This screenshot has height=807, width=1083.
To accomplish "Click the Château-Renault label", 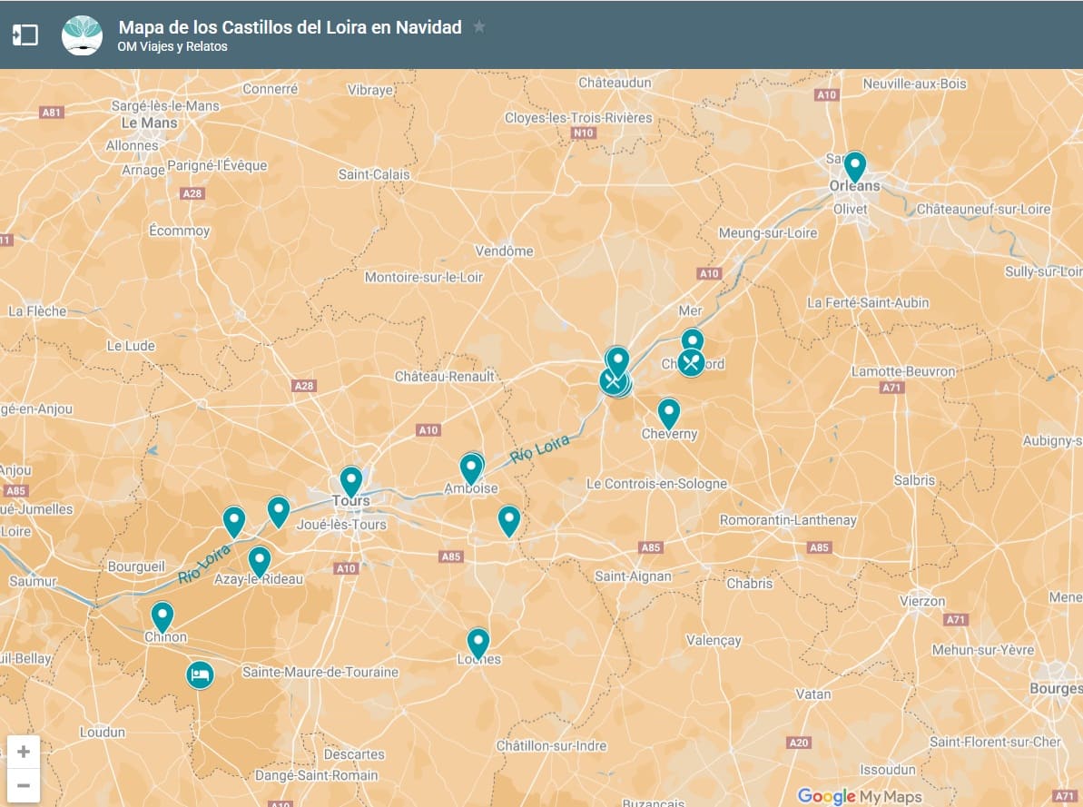I will pos(444,377).
